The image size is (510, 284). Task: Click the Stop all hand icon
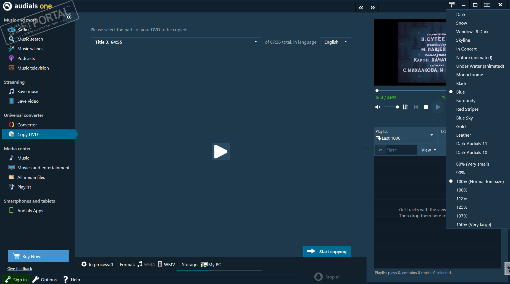(x=318, y=277)
